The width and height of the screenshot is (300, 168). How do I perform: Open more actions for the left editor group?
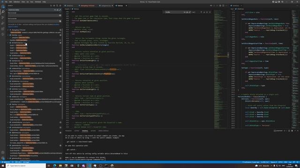tap(226, 6)
